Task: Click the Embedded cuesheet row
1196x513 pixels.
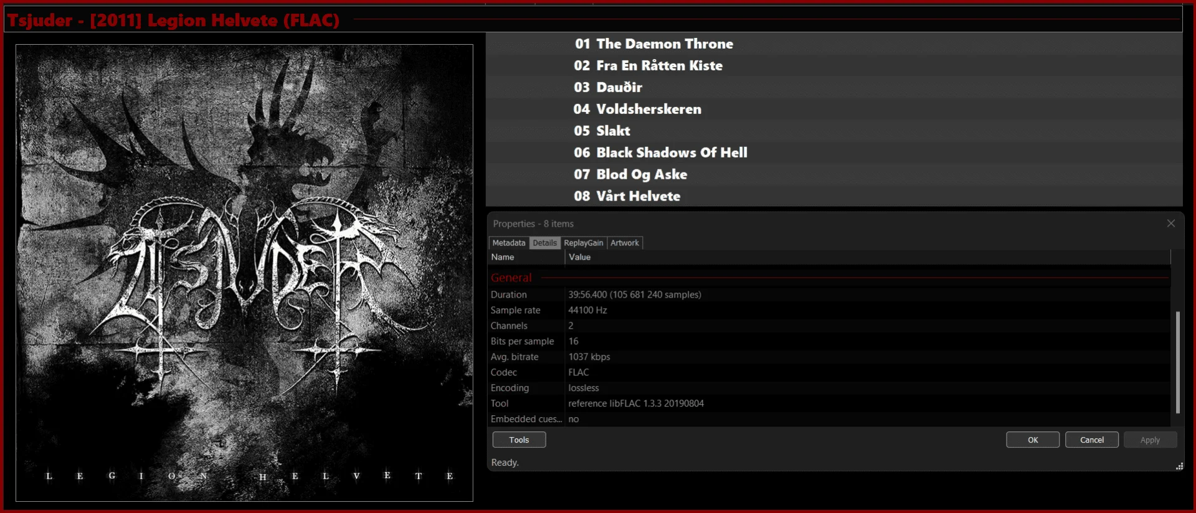Action: point(830,419)
